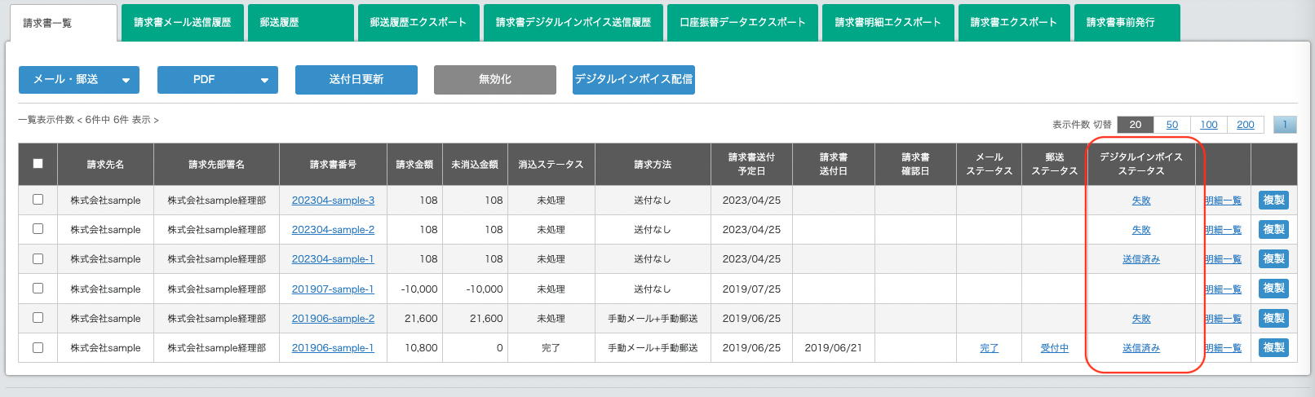The width and height of the screenshot is (1315, 397).
Task: Click 複製 for 202304-sample-3
Action: tap(1273, 200)
